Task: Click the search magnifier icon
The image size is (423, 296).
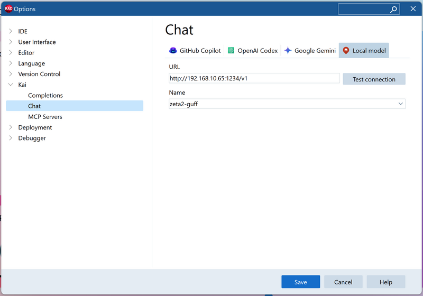Action: [x=393, y=9]
